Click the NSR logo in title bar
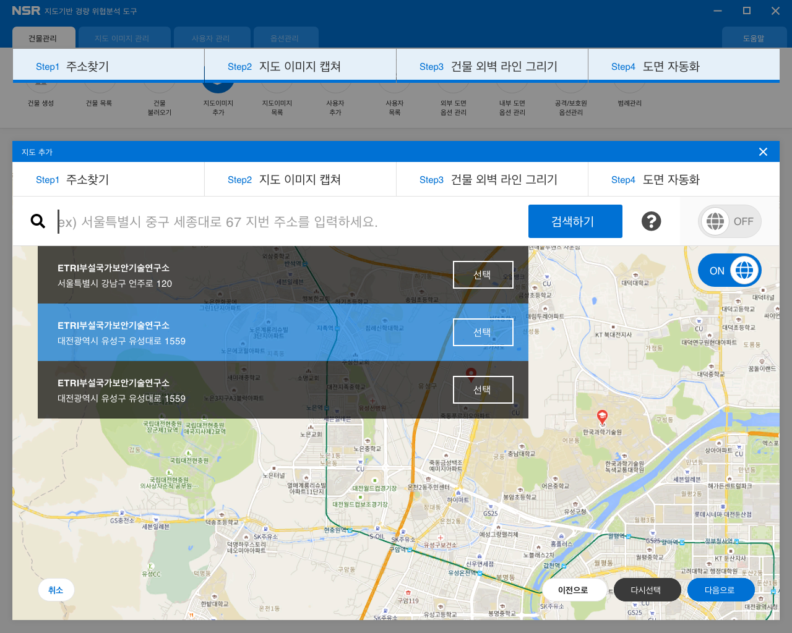This screenshot has height=633, width=792. 26,11
